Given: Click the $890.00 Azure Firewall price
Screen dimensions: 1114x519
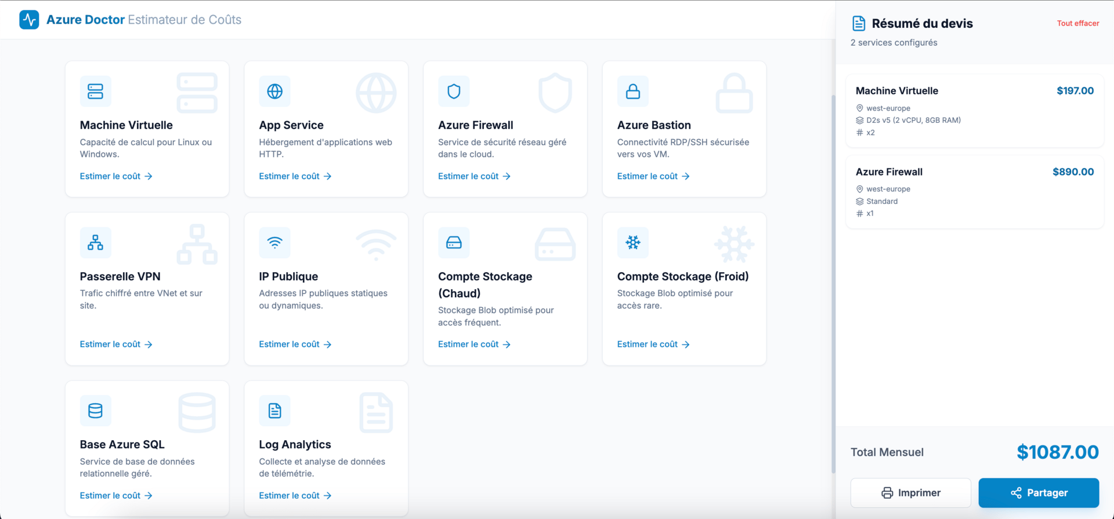Looking at the screenshot, I should click(1073, 172).
